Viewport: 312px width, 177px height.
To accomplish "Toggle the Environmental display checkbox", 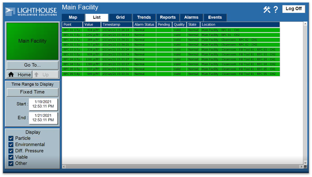I will pos(11,145).
